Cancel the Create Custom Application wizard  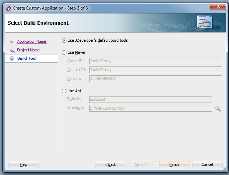[207, 164]
